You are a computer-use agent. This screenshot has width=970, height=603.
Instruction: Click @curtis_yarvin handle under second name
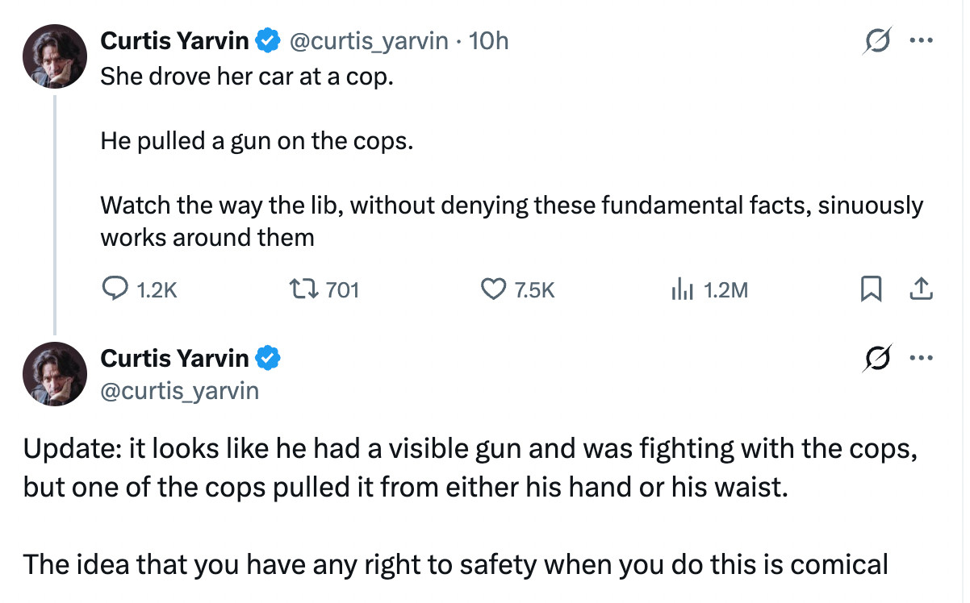click(179, 391)
